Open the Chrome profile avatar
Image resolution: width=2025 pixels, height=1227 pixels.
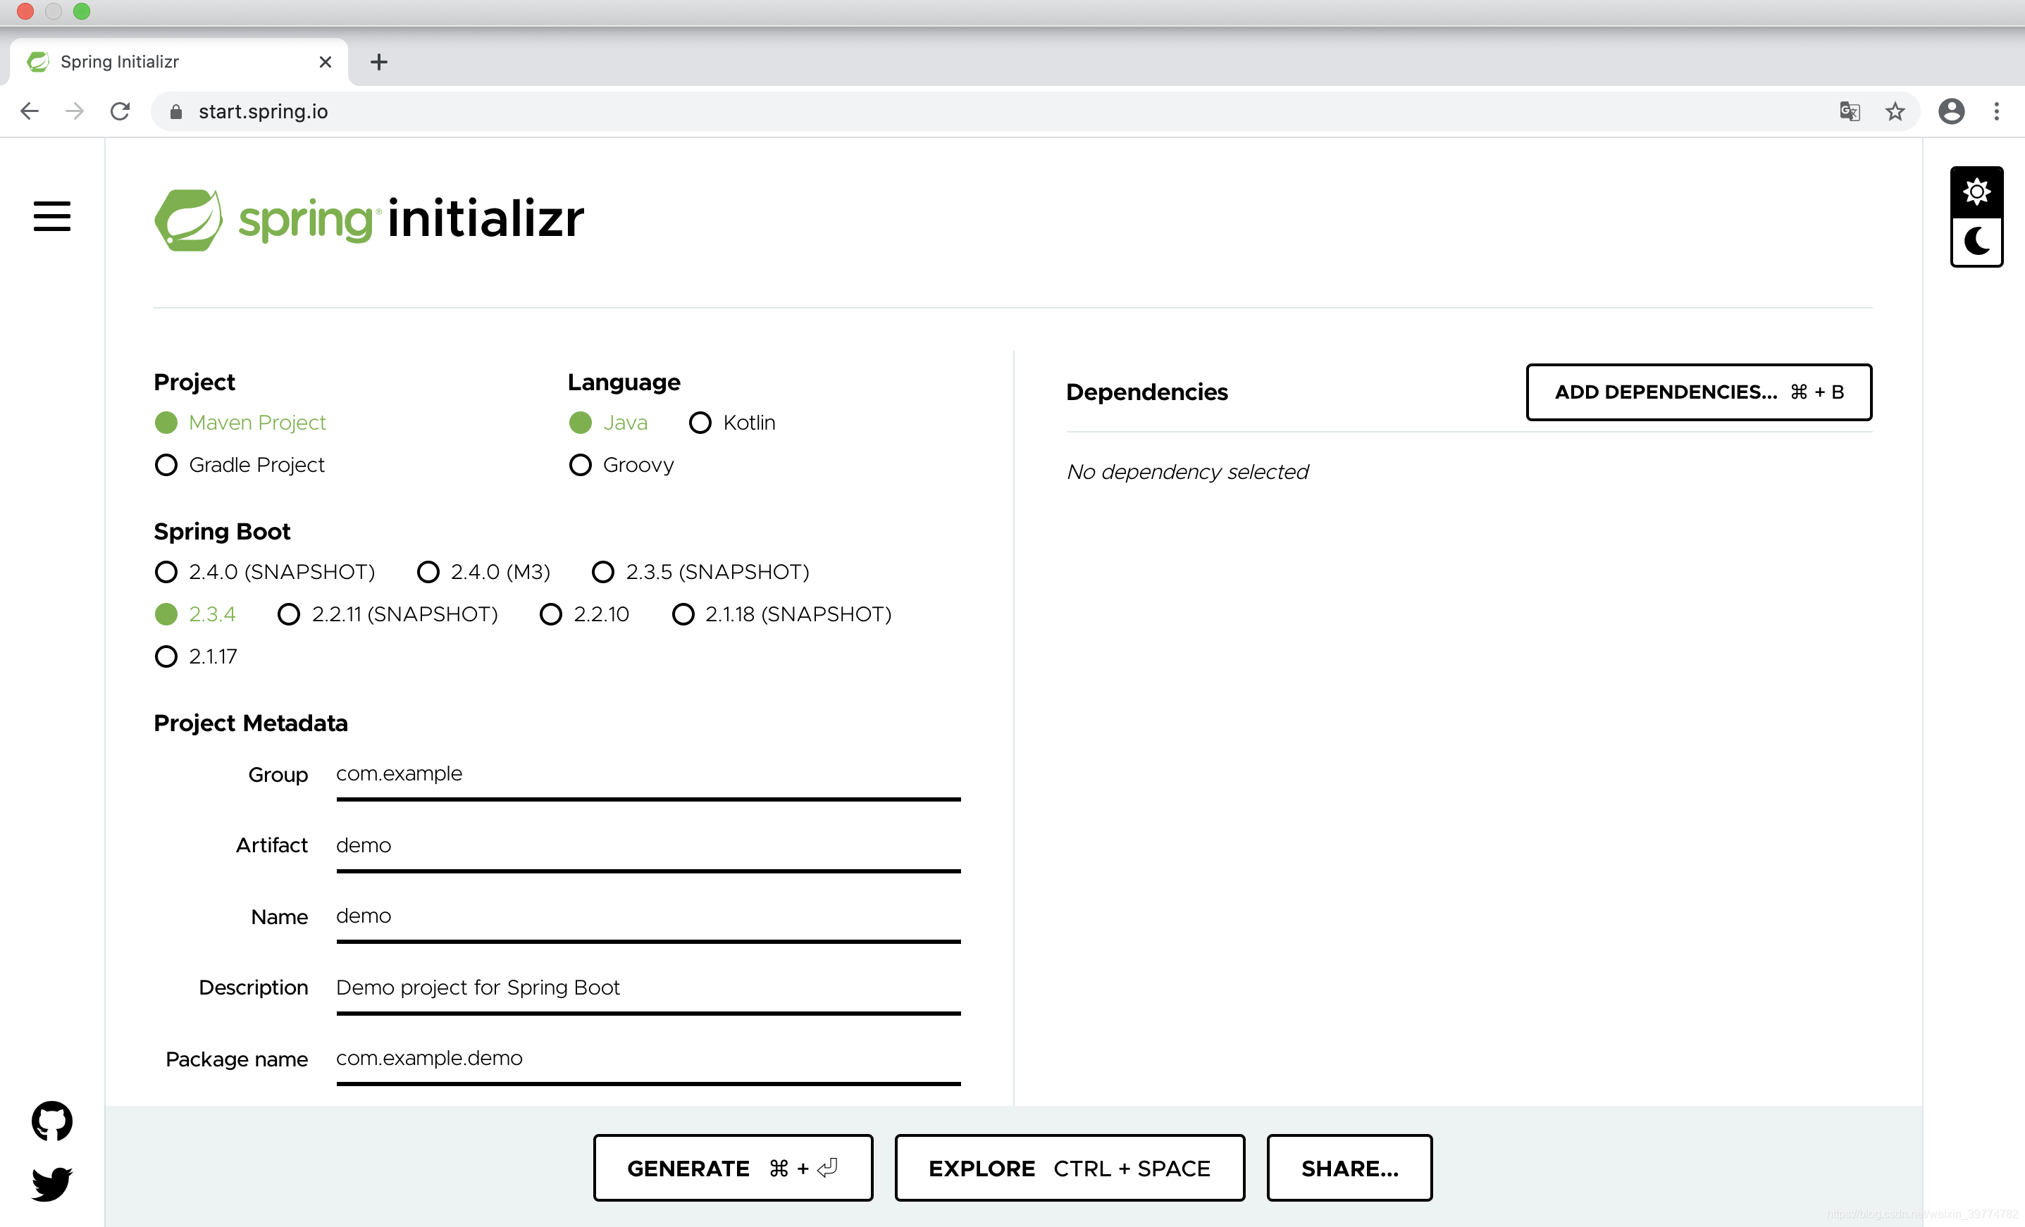[1951, 111]
